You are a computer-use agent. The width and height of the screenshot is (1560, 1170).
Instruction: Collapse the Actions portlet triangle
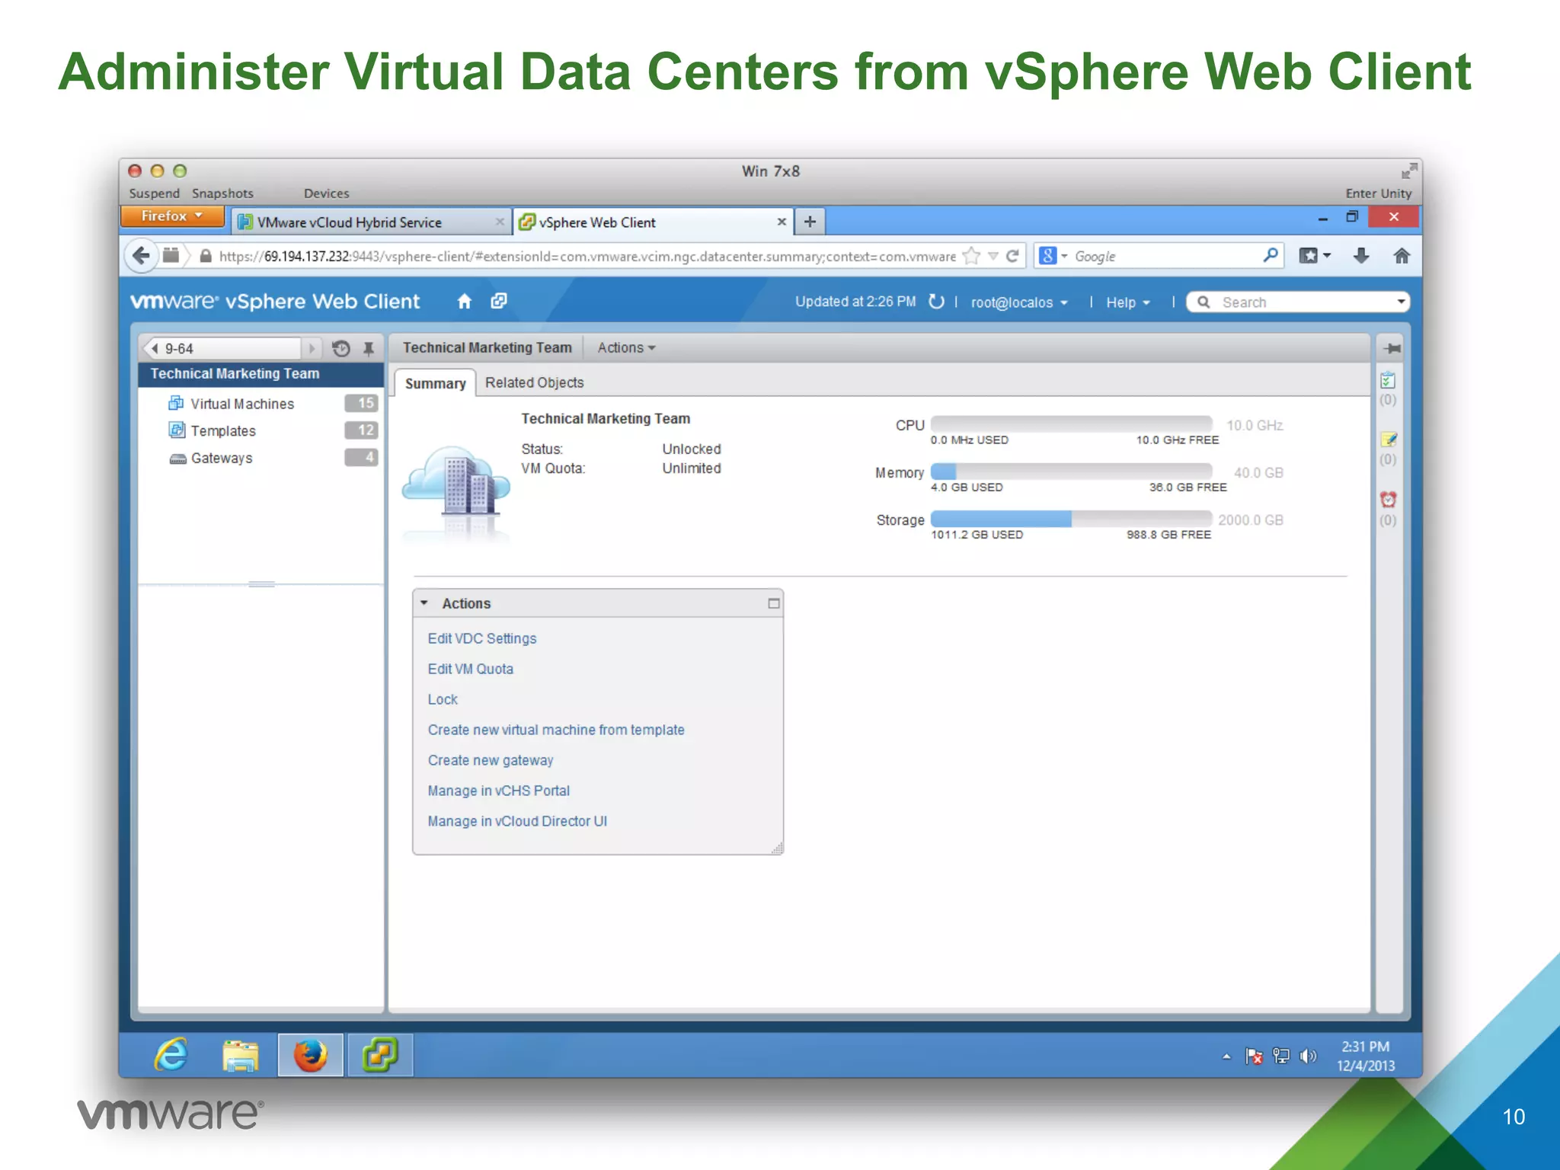pyautogui.click(x=424, y=603)
